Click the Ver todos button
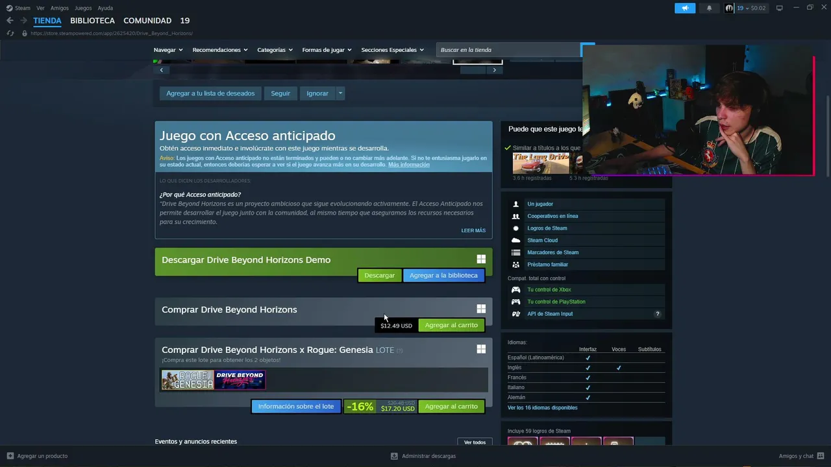 [x=475, y=442]
